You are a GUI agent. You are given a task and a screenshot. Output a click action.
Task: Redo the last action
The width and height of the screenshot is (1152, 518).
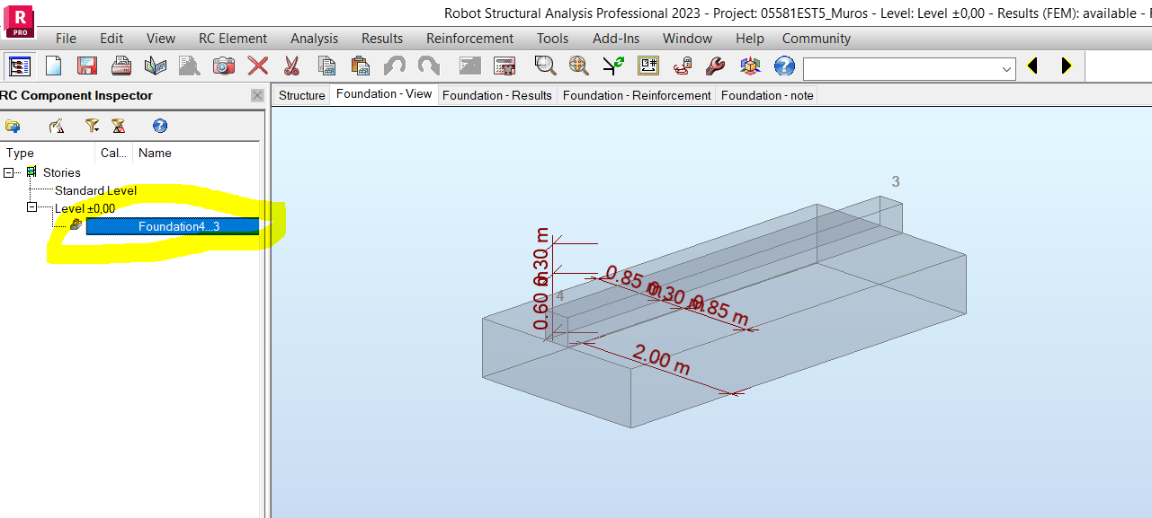click(428, 66)
